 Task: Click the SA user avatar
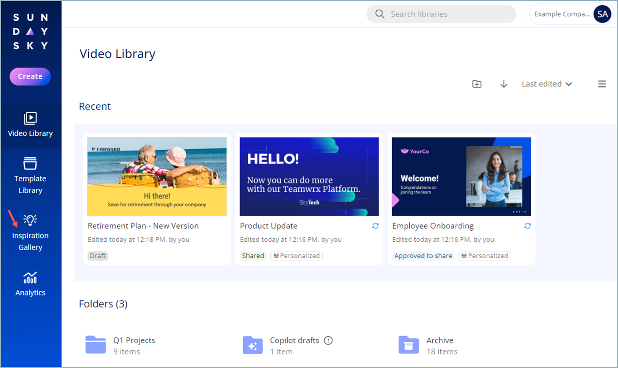[x=602, y=14]
